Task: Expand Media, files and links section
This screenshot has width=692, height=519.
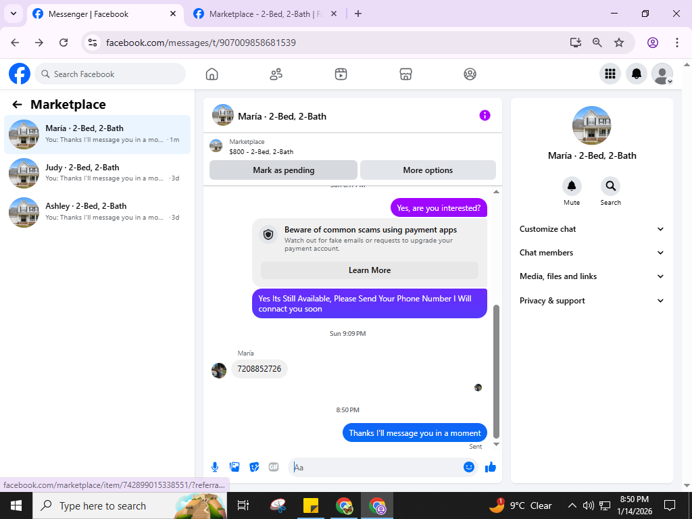Action: click(x=592, y=276)
